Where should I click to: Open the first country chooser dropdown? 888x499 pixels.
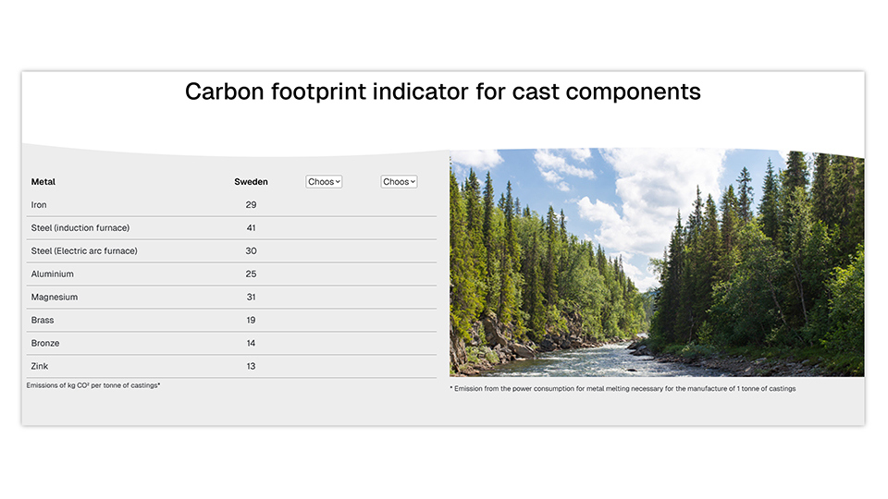324,182
